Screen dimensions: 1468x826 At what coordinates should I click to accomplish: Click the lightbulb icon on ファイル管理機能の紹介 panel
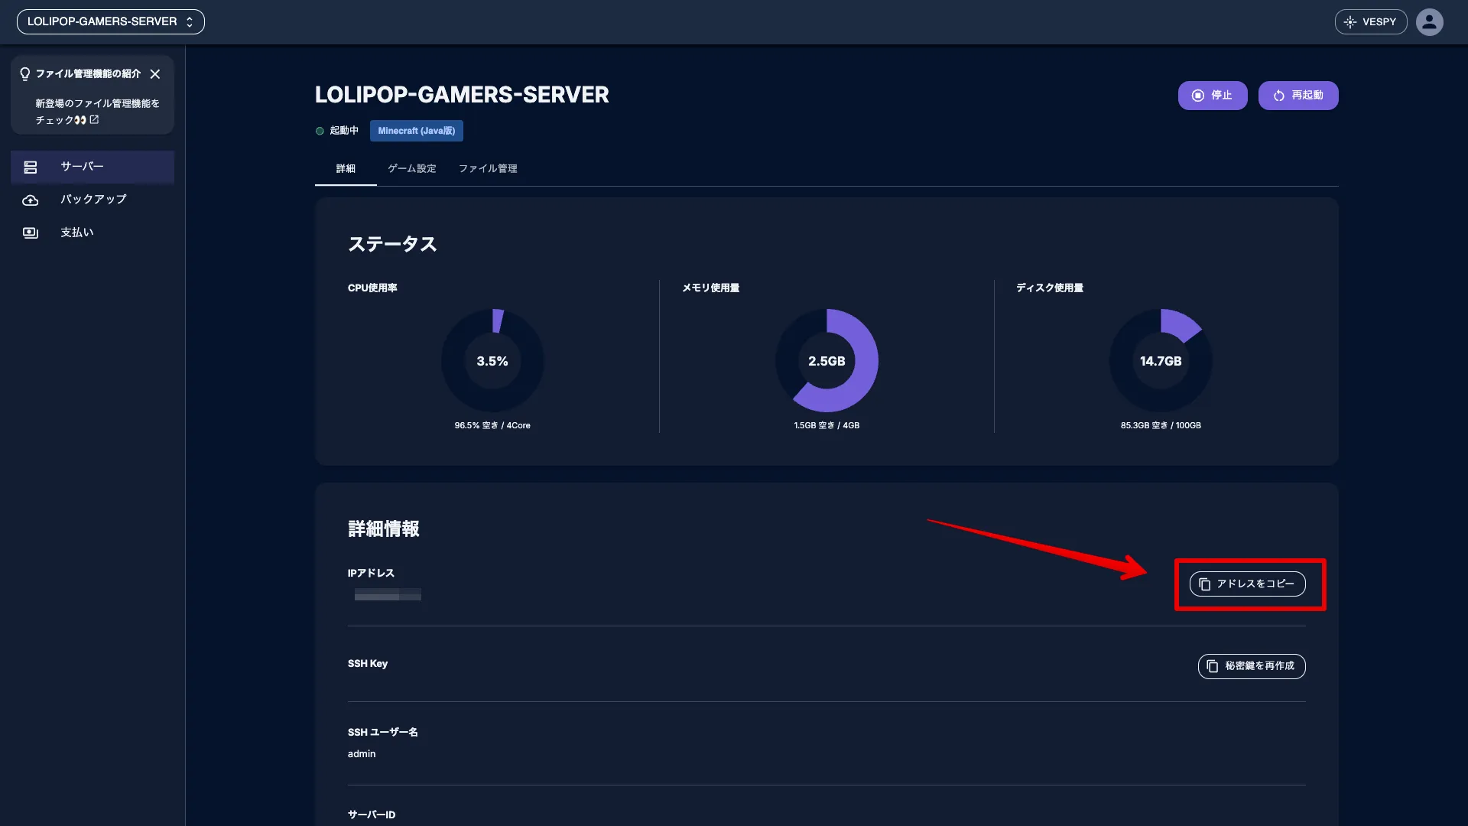[25, 73]
